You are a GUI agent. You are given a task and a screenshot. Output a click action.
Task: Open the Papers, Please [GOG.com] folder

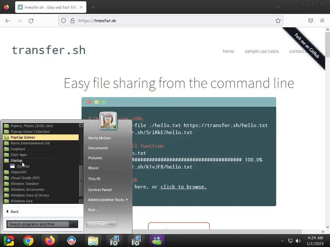pos(41,126)
